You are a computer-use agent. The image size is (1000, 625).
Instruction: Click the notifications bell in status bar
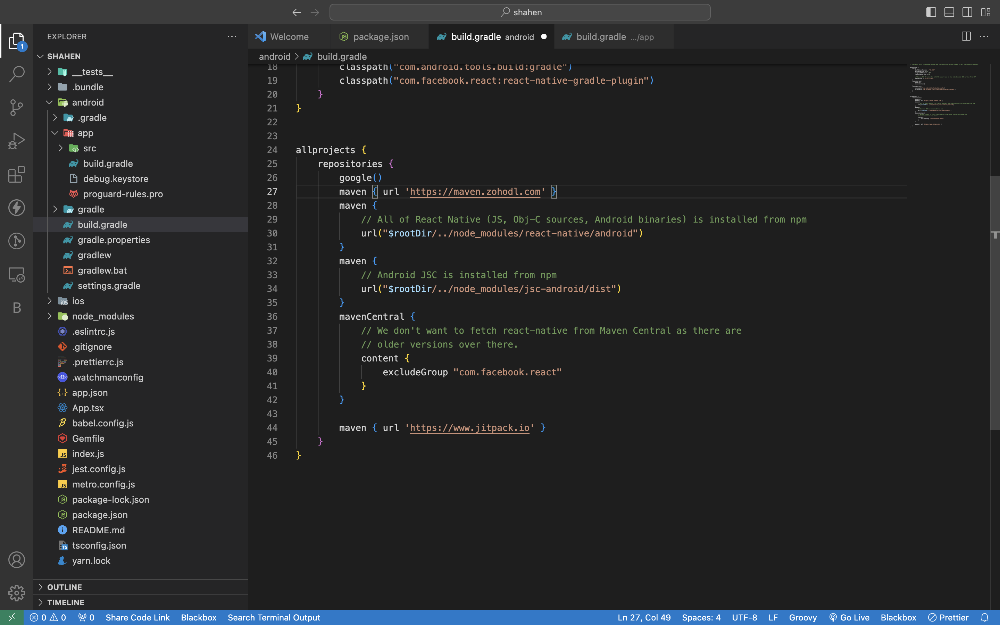pos(985,617)
